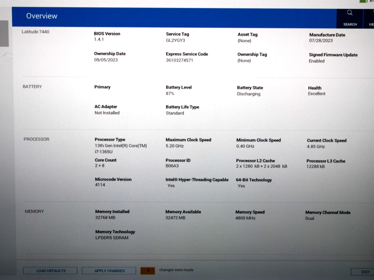Select Processor ID value B06A3

click(172, 166)
